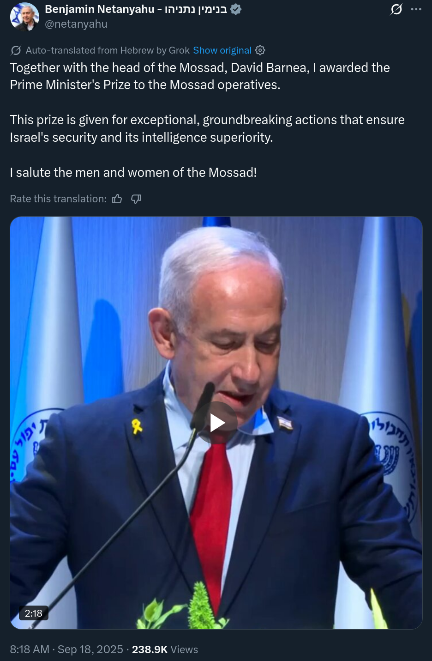Play the video with center play button
432x661 pixels.
[217, 423]
